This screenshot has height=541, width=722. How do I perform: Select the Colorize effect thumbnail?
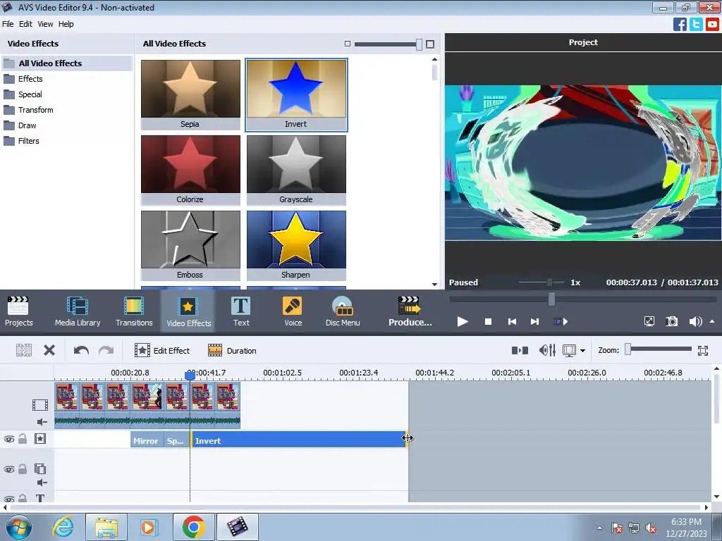coord(190,170)
